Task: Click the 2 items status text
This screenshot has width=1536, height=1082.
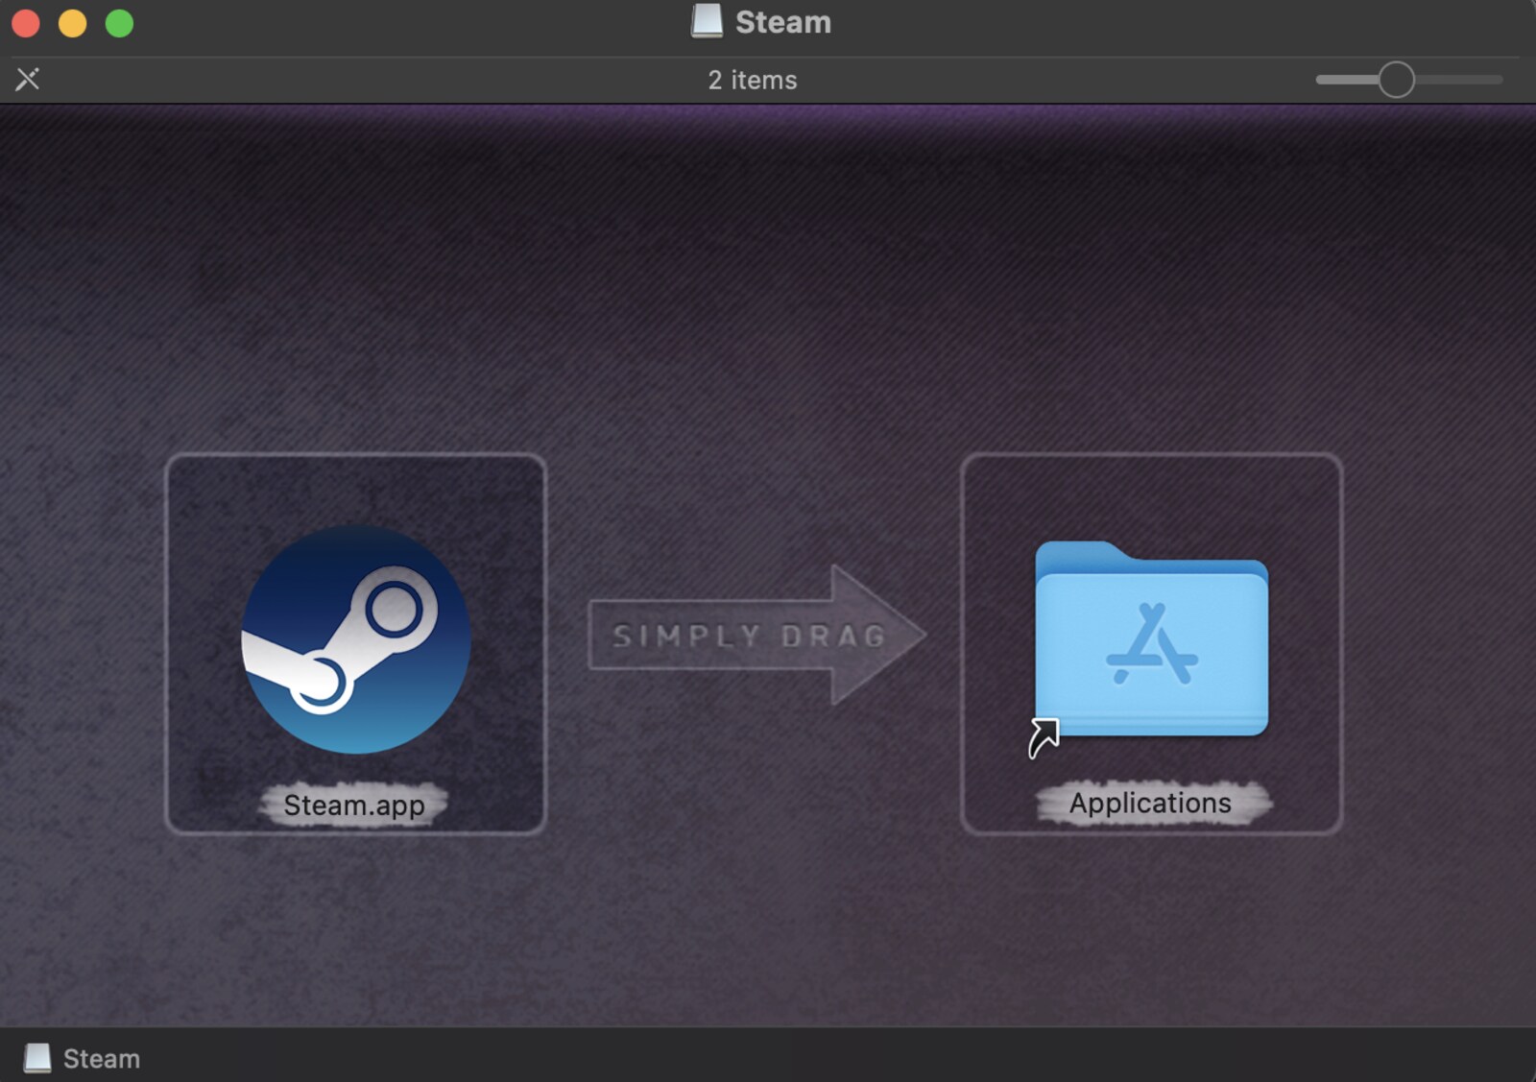Action: (753, 80)
